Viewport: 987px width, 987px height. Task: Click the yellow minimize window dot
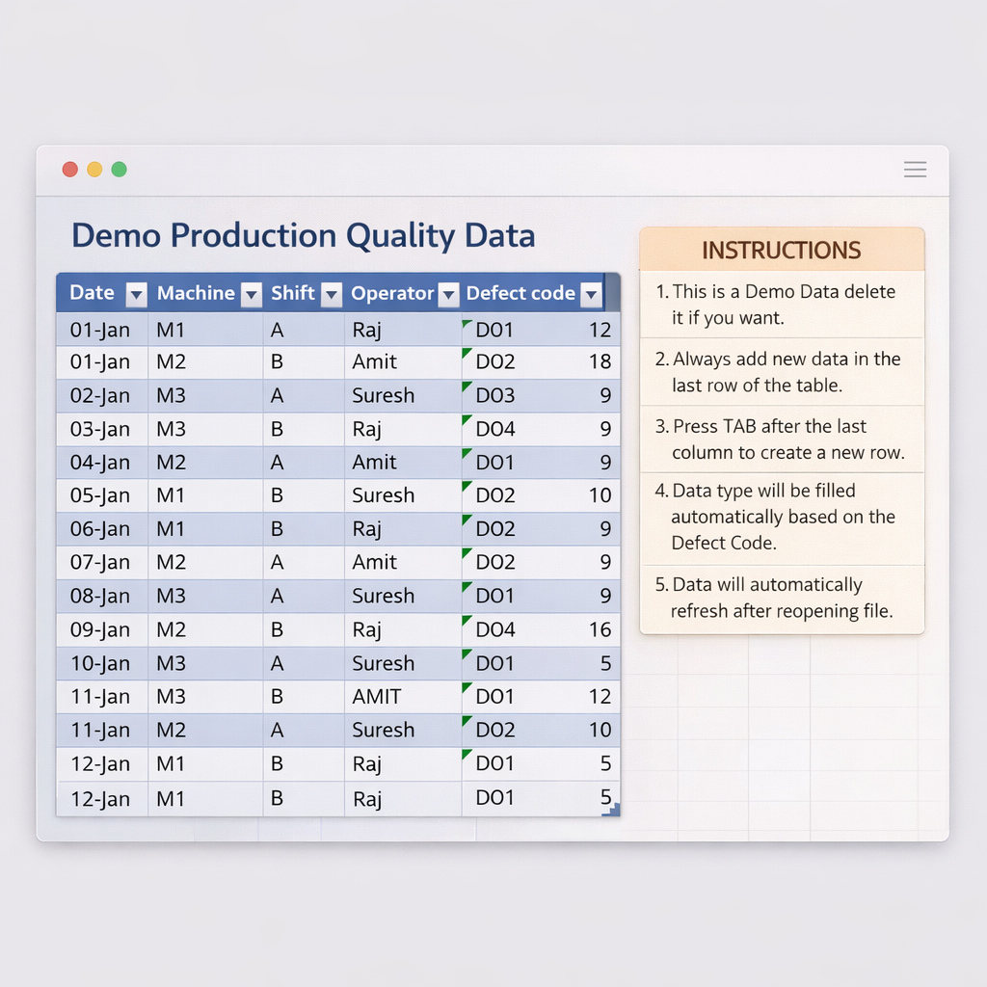pyautogui.click(x=94, y=170)
